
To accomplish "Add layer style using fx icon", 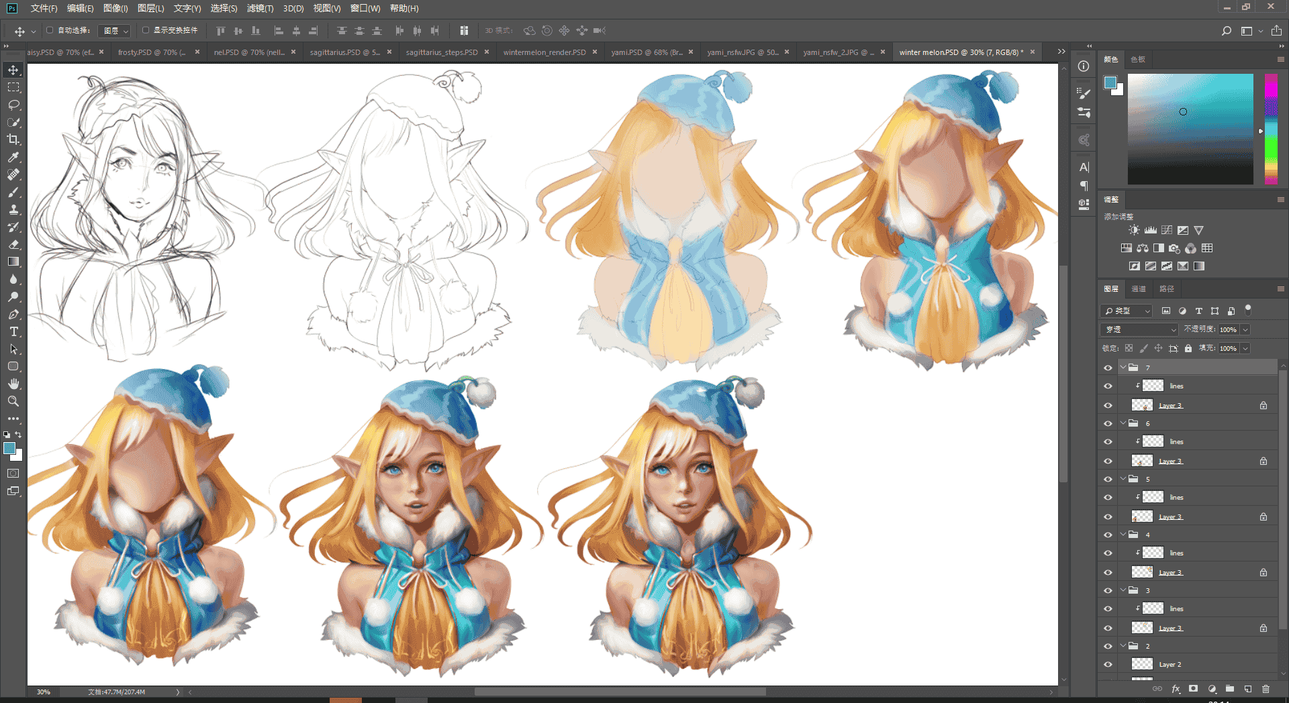I will (1176, 689).
